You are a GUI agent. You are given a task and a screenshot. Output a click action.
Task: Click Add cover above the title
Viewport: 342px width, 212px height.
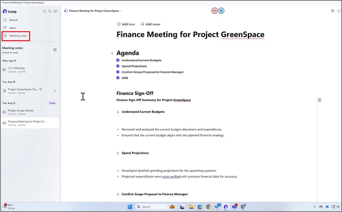(151, 24)
